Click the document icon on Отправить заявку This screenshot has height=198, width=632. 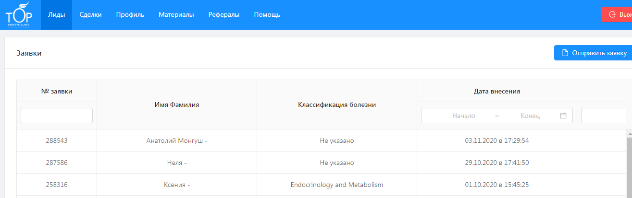point(566,53)
